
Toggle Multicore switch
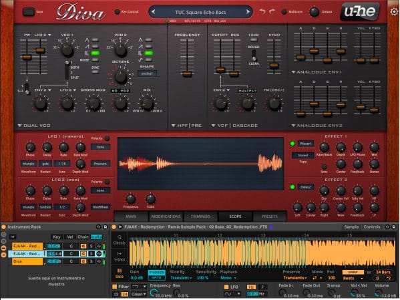coord(284,12)
